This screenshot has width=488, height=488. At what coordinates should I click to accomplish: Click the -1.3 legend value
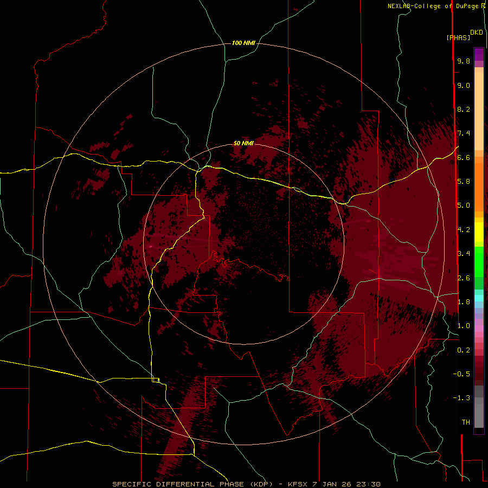(461, 398)
